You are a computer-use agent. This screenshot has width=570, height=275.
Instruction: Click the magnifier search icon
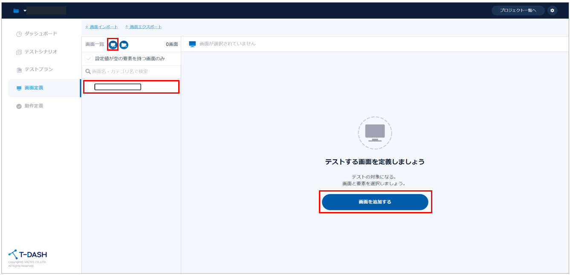tap(88, 72)
